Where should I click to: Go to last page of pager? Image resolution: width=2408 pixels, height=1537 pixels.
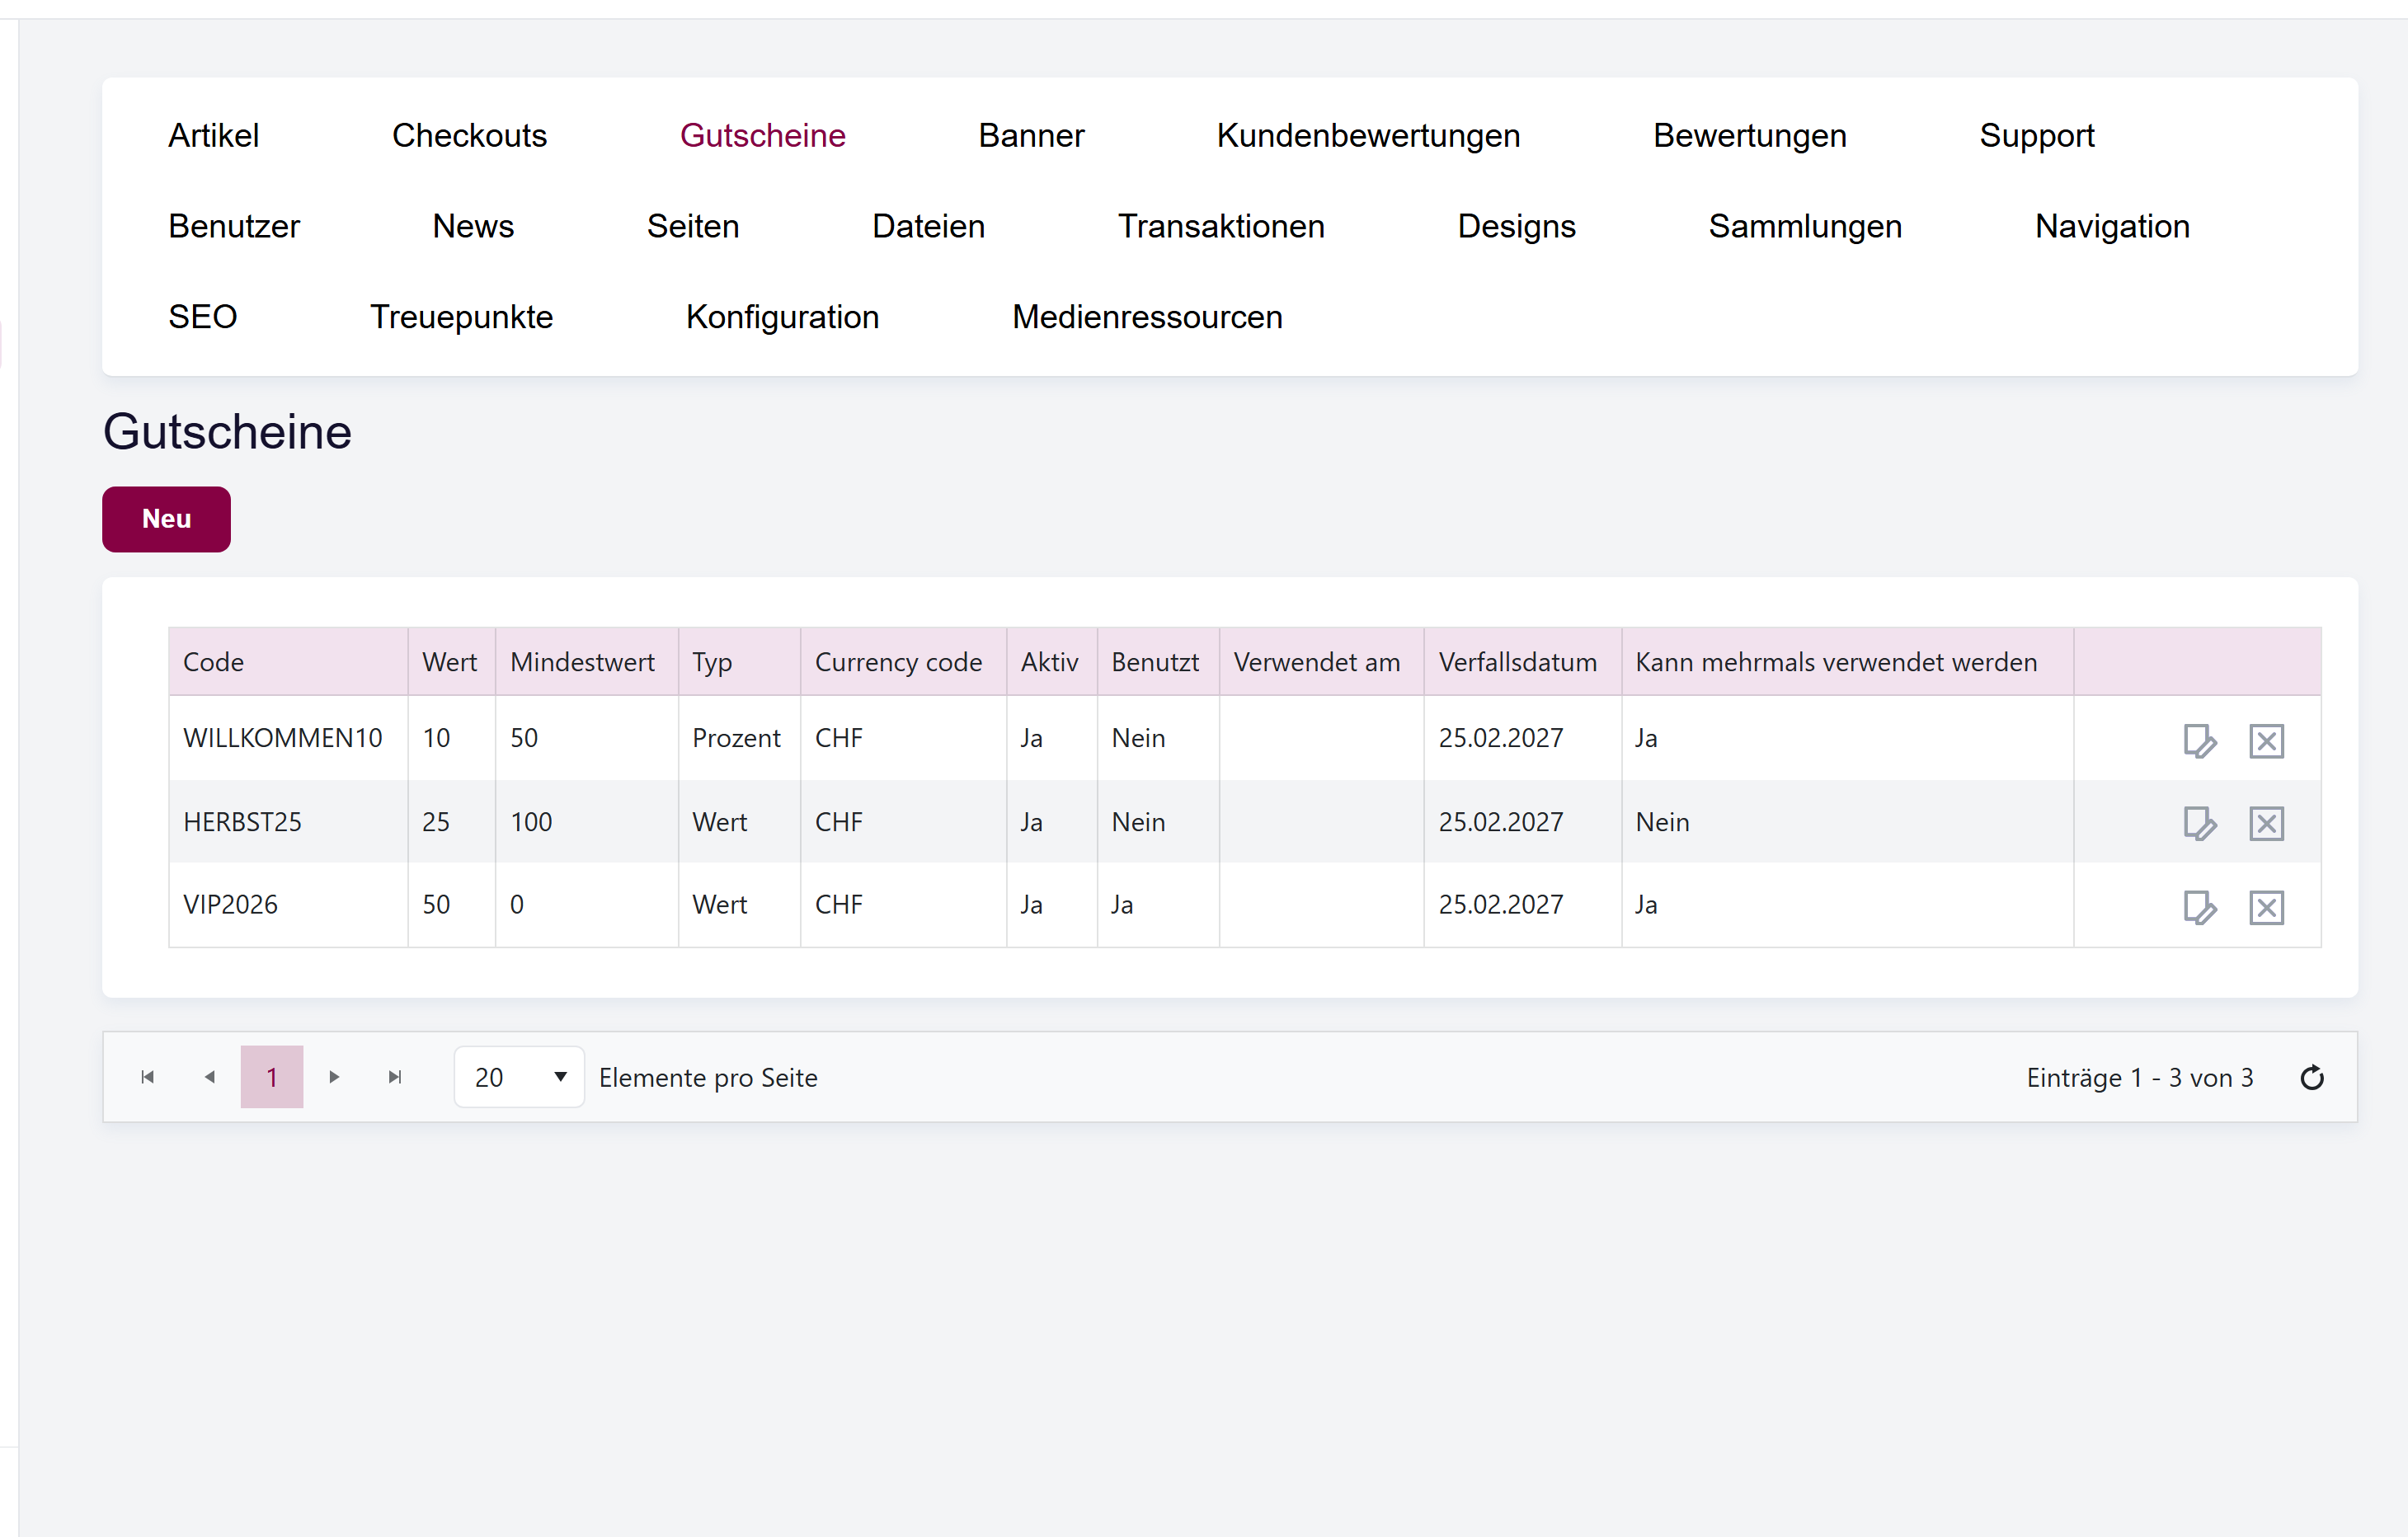[395, 1077]
